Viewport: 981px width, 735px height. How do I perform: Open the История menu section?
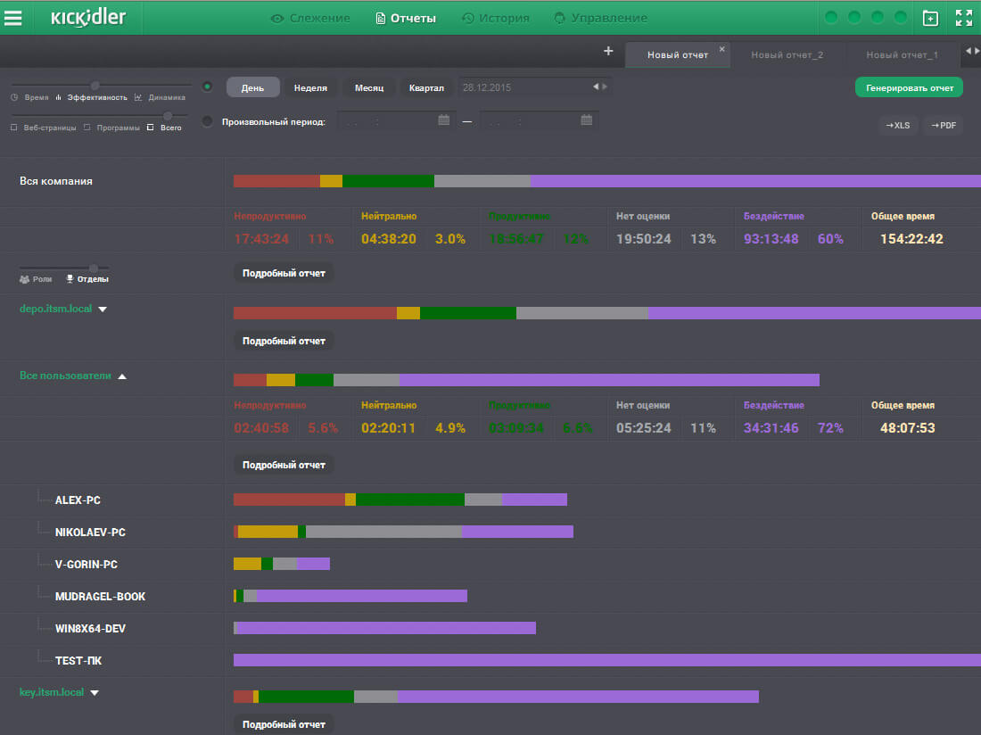[496, 18]
